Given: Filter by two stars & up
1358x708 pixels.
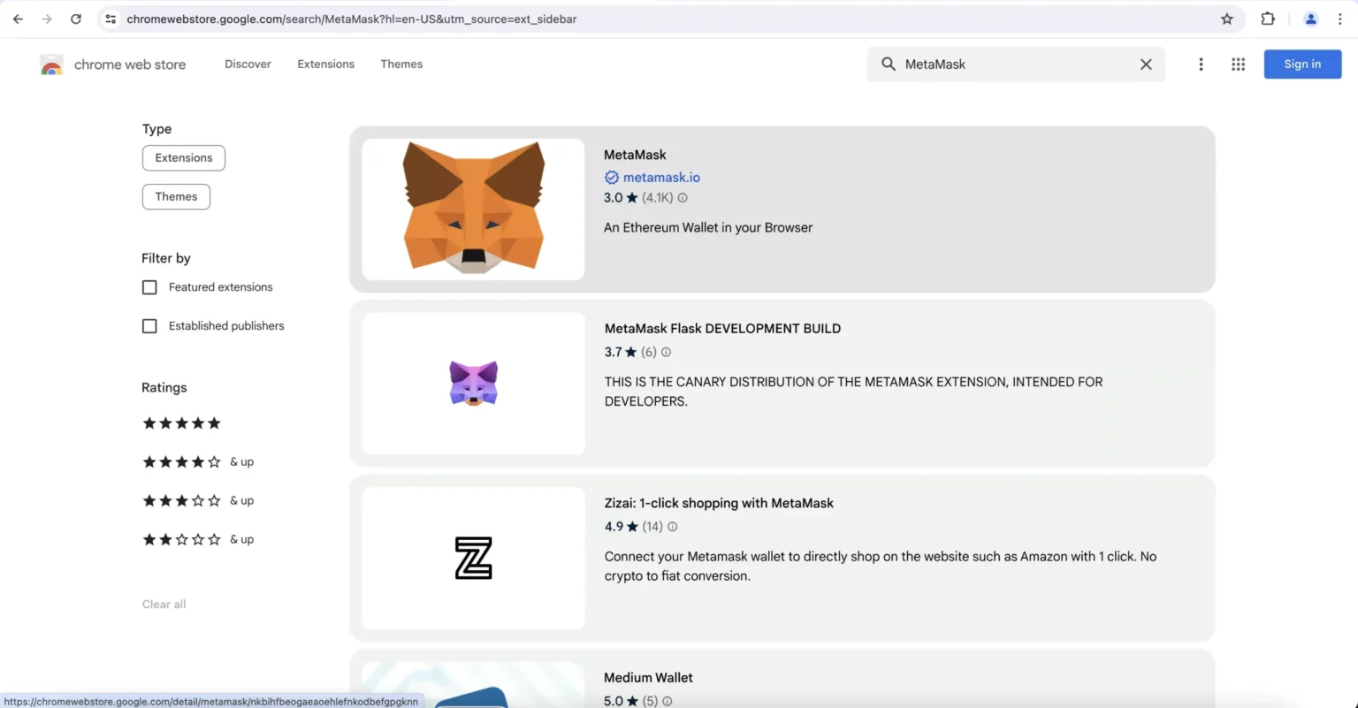Looking at the screenshot, I should tap(198, 540).
